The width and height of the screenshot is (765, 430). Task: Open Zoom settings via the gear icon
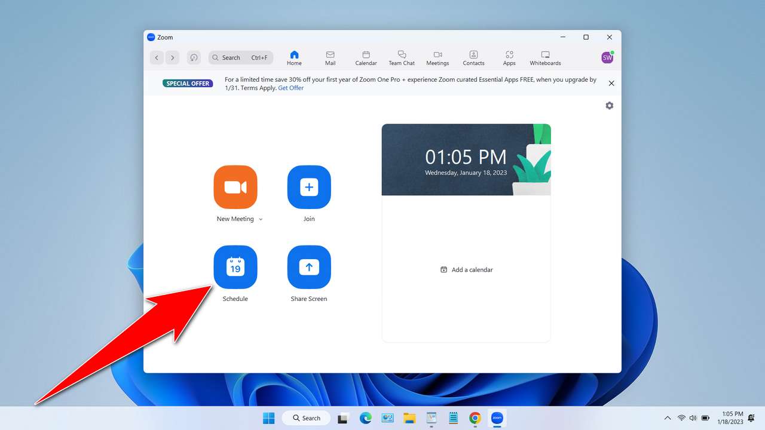click(x=609, y=105)
